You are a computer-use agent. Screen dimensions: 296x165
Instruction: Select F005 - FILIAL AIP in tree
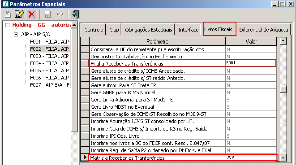coord(49,71)
